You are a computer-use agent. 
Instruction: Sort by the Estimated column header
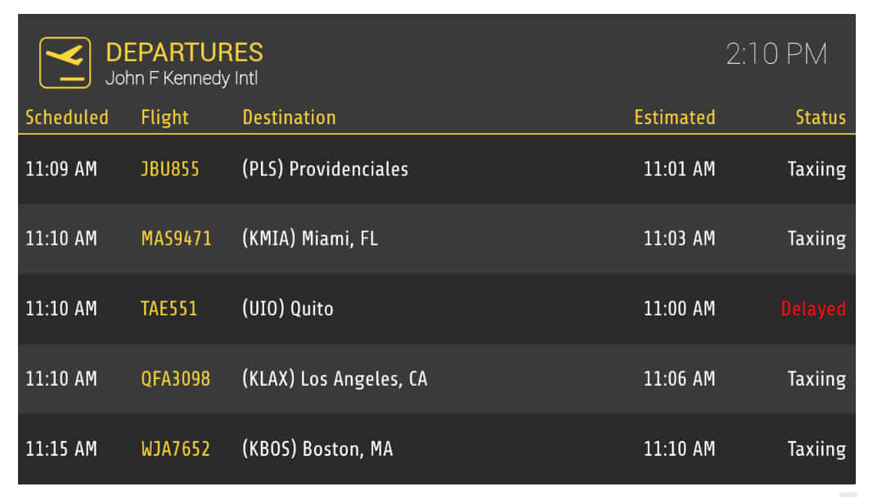675,118
